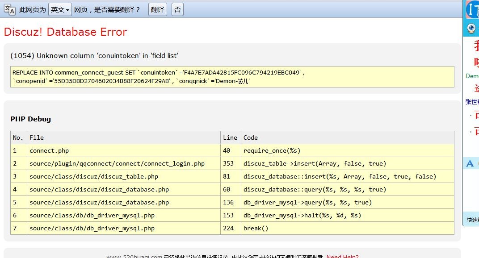The image size is (479, 258).
Task: Click the blue letter A icon
Action: [x=470, y=163]
